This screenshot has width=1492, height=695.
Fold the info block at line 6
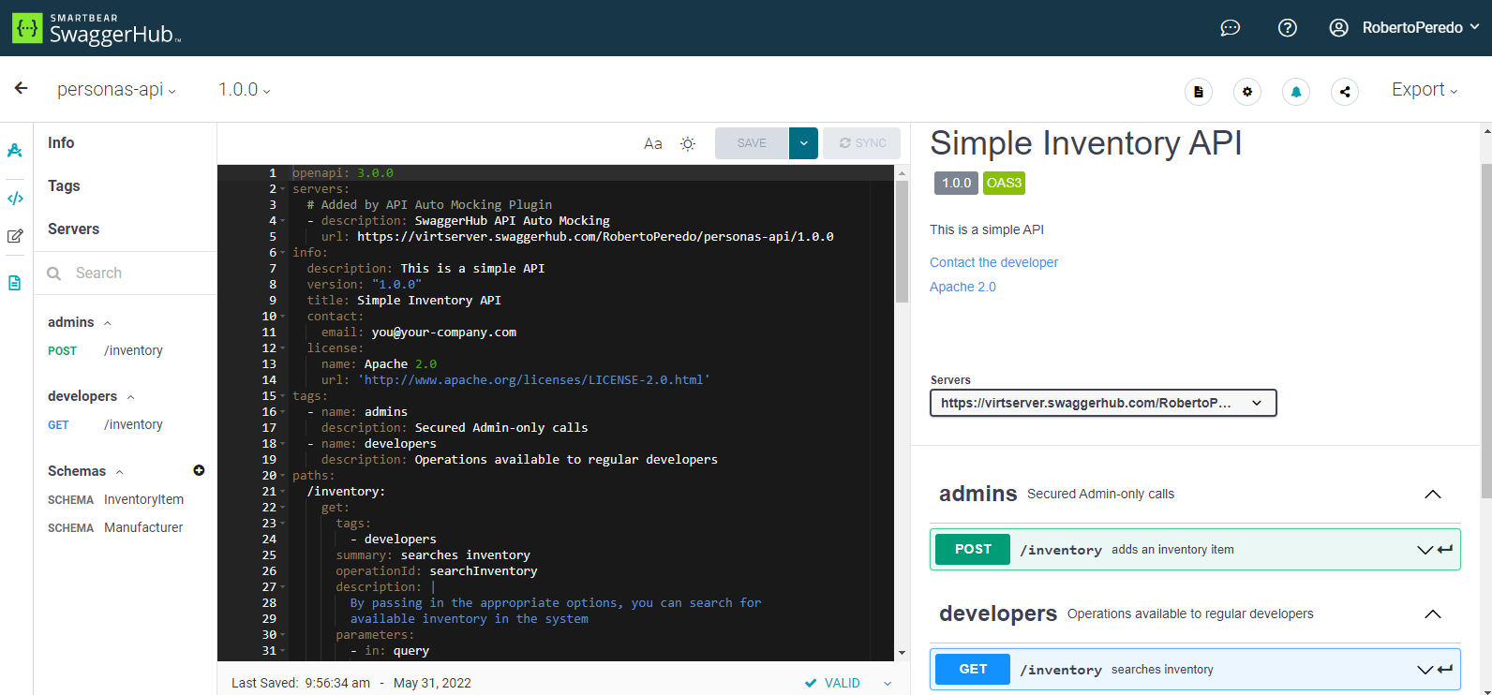point(283,253)
